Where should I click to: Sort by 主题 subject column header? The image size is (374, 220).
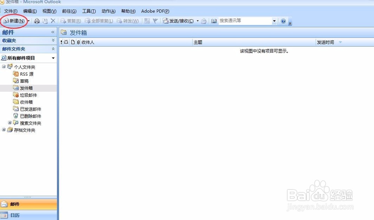pyautogui.click(x=198, y=43)
